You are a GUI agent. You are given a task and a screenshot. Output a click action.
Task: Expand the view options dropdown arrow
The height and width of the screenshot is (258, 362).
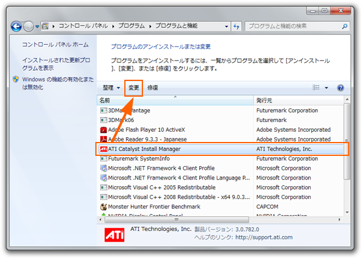click(x=326, y=88)
